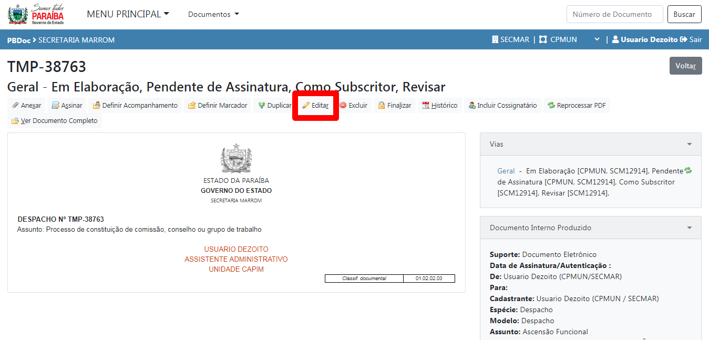
Task: Click the Editar pencil button
Action: coord(315,106)
